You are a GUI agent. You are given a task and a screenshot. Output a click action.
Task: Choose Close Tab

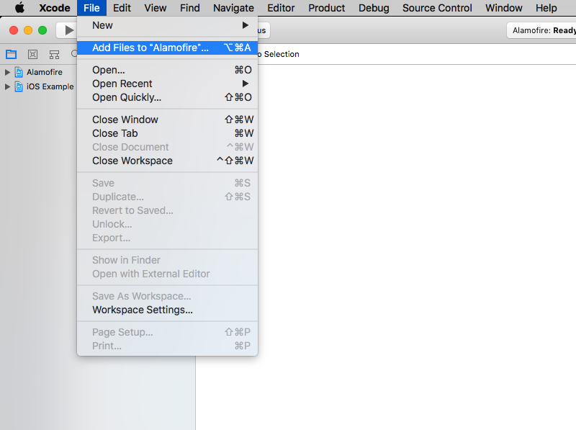167,133
